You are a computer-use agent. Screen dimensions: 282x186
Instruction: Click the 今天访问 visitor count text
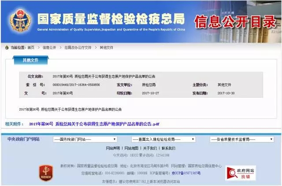141,155
